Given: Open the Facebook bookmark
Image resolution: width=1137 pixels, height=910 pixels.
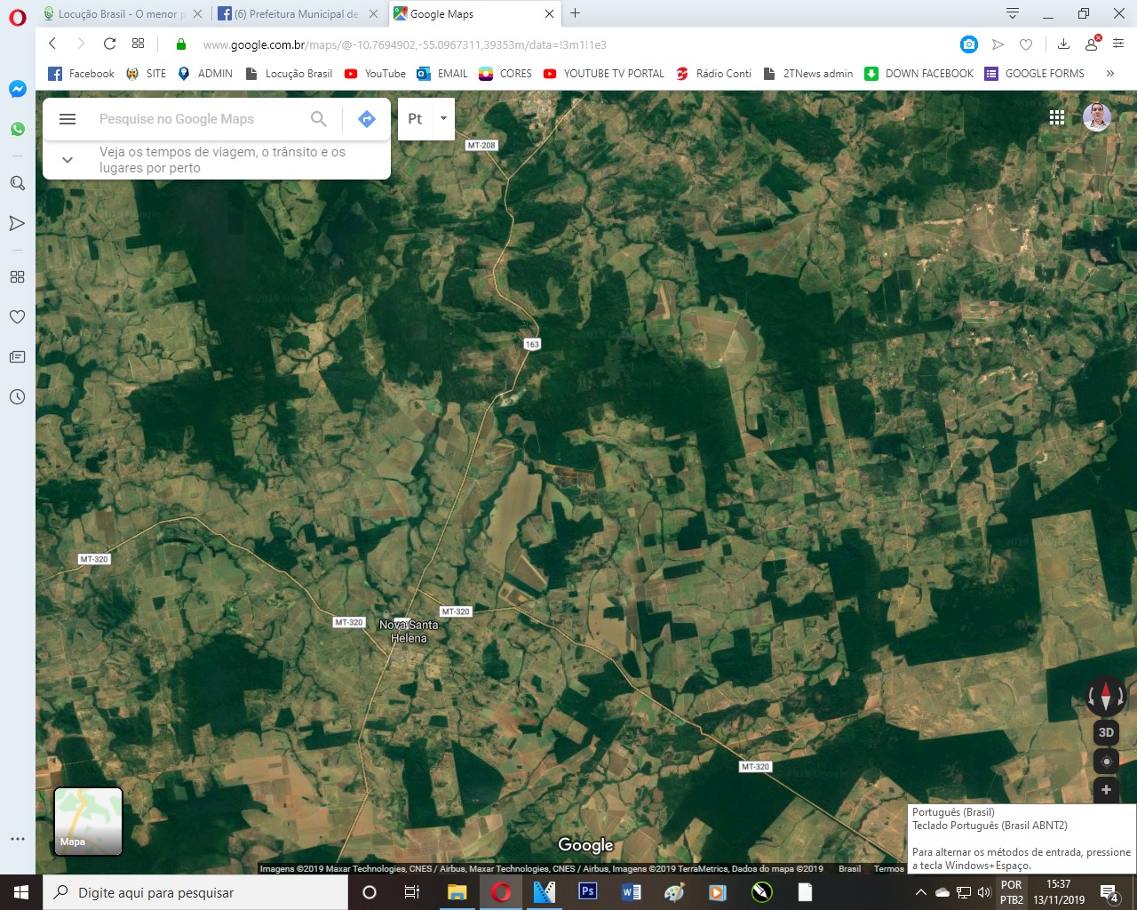Looking at the screenshot, I should click(x=81, y=74).
